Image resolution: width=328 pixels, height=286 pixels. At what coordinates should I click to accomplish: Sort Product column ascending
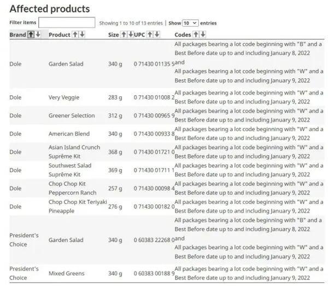coord(75,34)
